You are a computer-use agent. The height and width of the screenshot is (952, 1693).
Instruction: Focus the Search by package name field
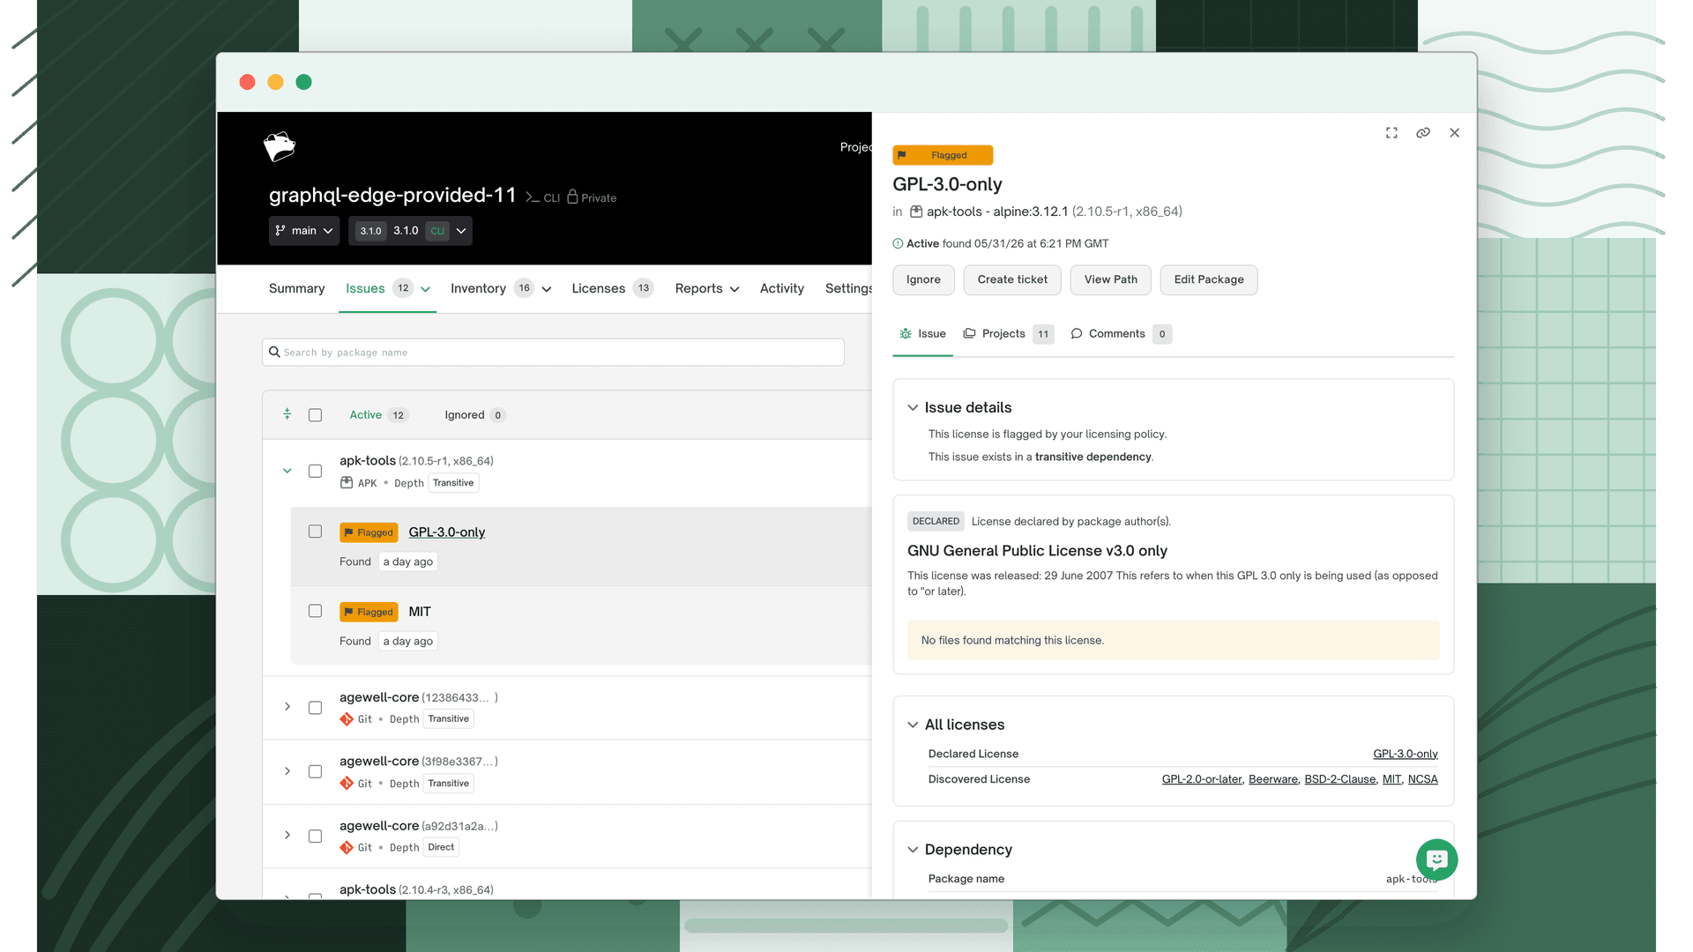(553, 352)
